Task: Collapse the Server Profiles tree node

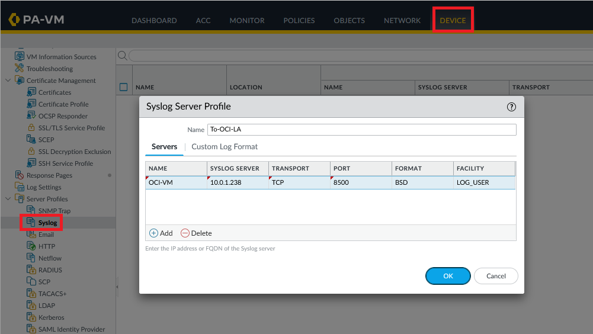Action: pyautogui.click(x=8, y=199)
